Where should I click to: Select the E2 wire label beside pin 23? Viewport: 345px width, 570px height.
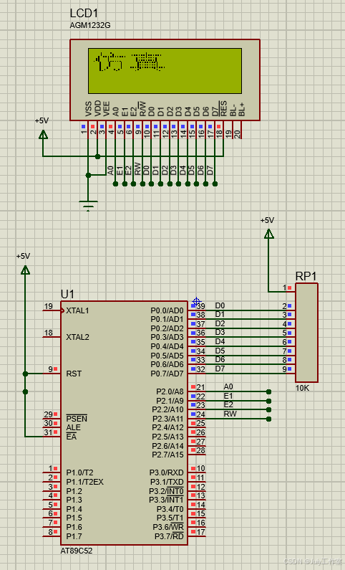[228, 404]
